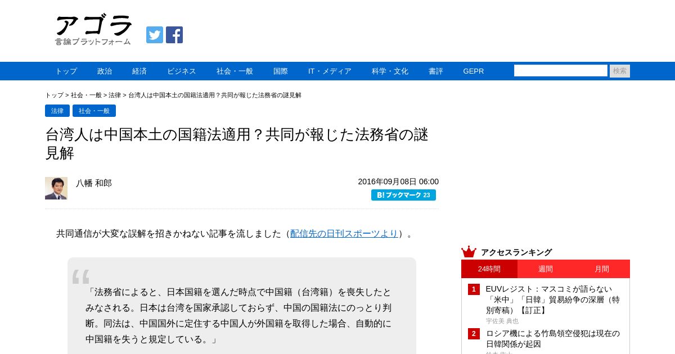Viewport: 675px width, 354px height.
Task: Click the crown icon beside アクセスランキング
Action: [469, 252]
